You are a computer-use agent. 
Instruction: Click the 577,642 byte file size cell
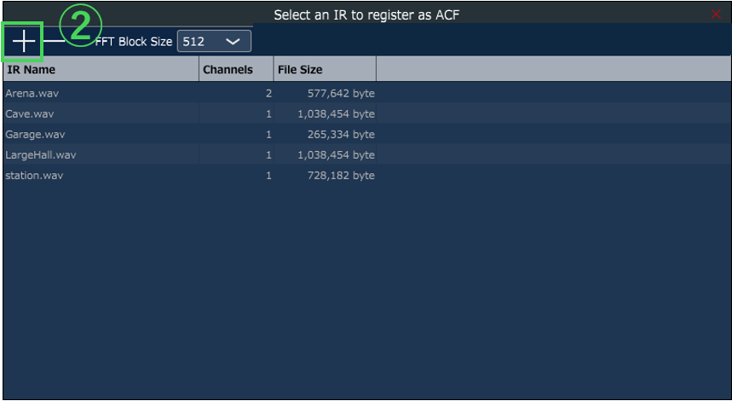(x=341, y=93)
